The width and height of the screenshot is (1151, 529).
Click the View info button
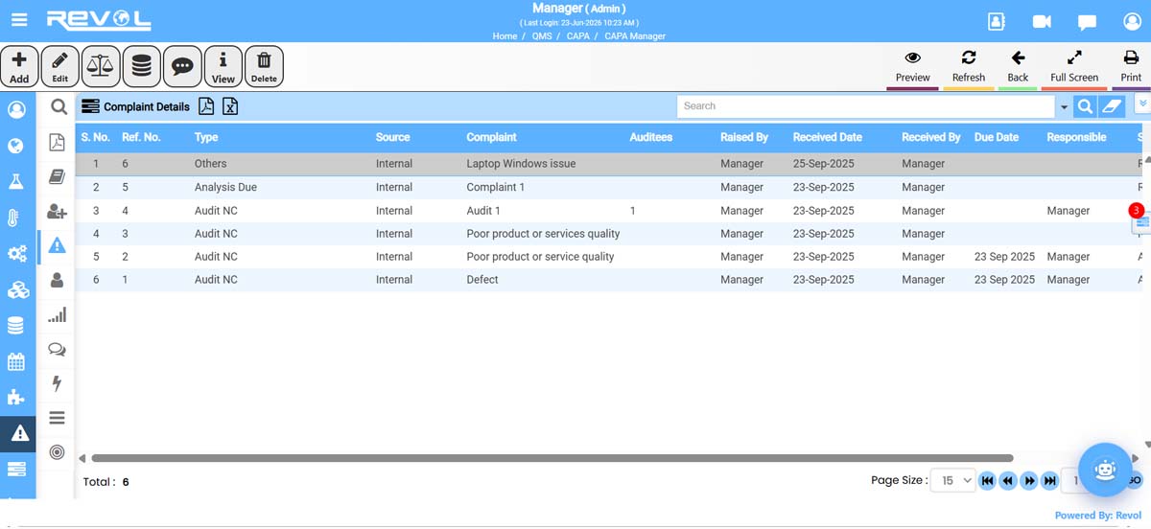tap(223, 67)
